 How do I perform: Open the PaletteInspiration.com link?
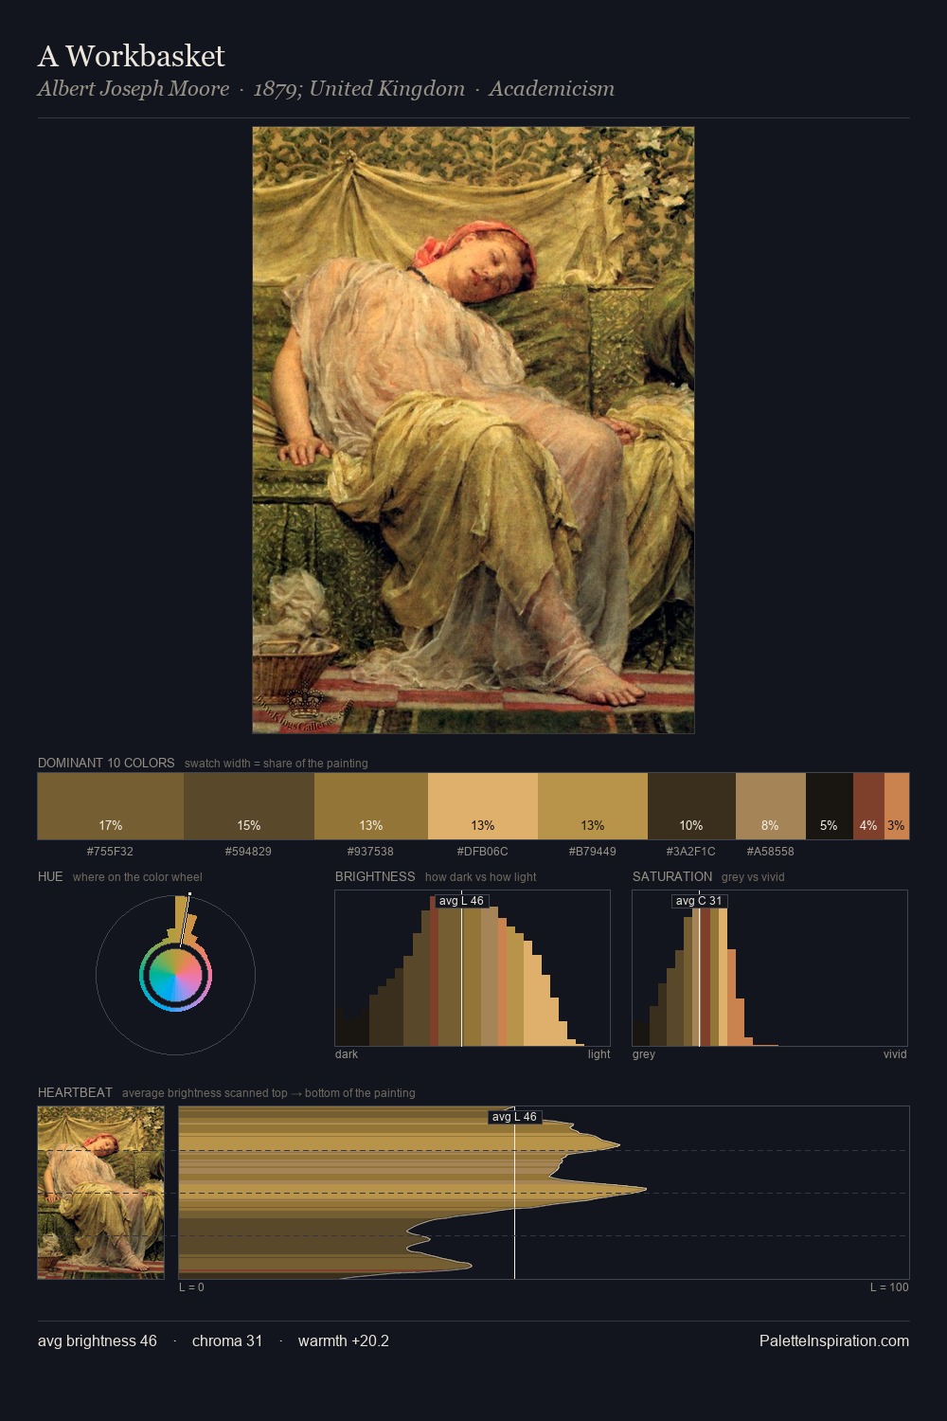[834, 1340]
